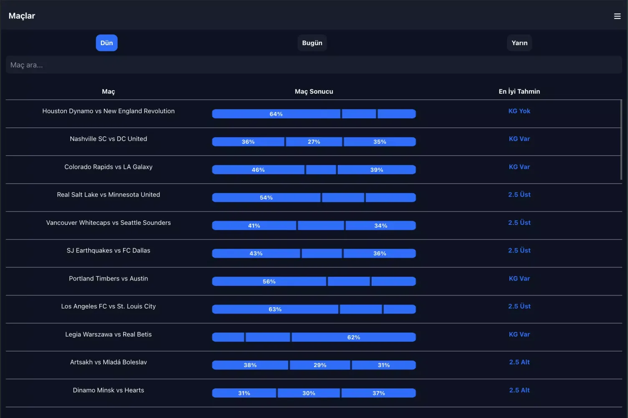Image resolution: width=628 pixels, height=418 pixels.
Task: Click the 64% bar for Houston Dynamo
Action: pos(276,114)
